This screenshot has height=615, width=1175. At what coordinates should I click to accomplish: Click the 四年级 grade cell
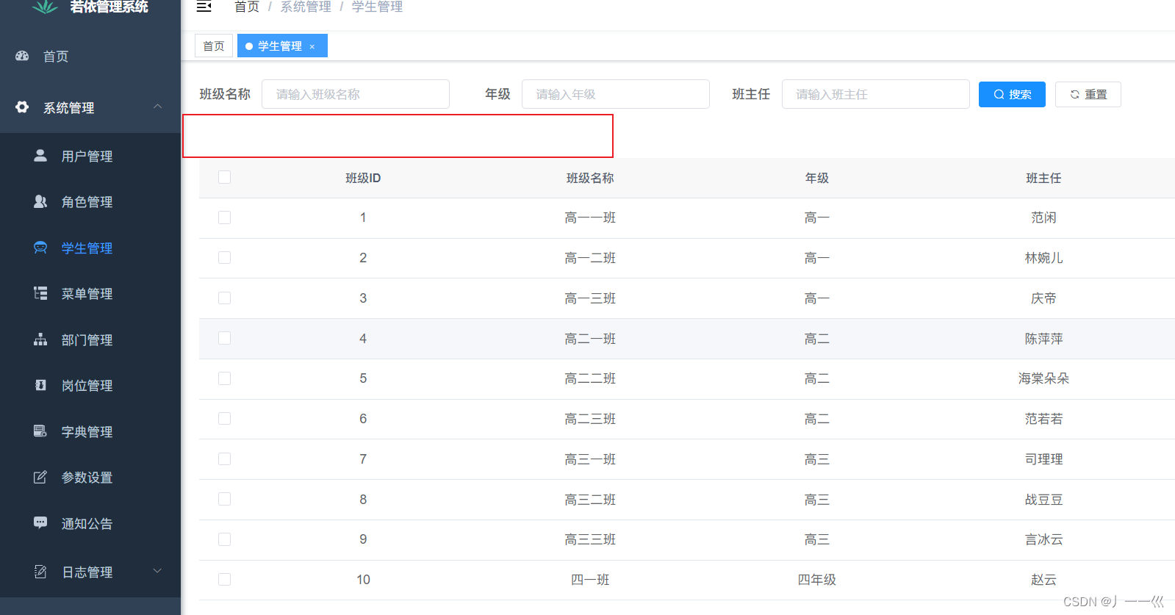pos(817,580)
